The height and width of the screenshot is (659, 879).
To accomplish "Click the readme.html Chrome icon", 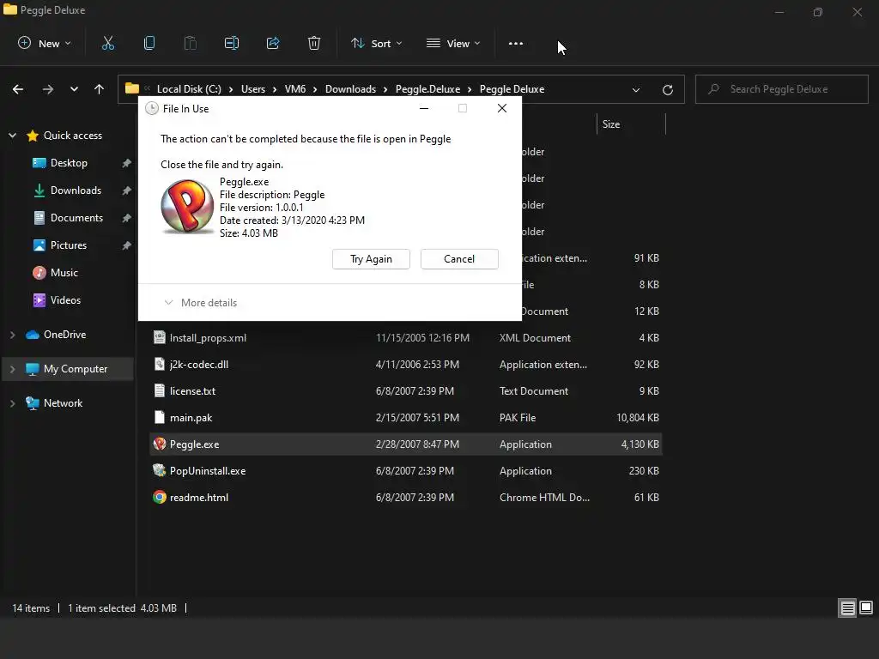I will pos(160,497).
